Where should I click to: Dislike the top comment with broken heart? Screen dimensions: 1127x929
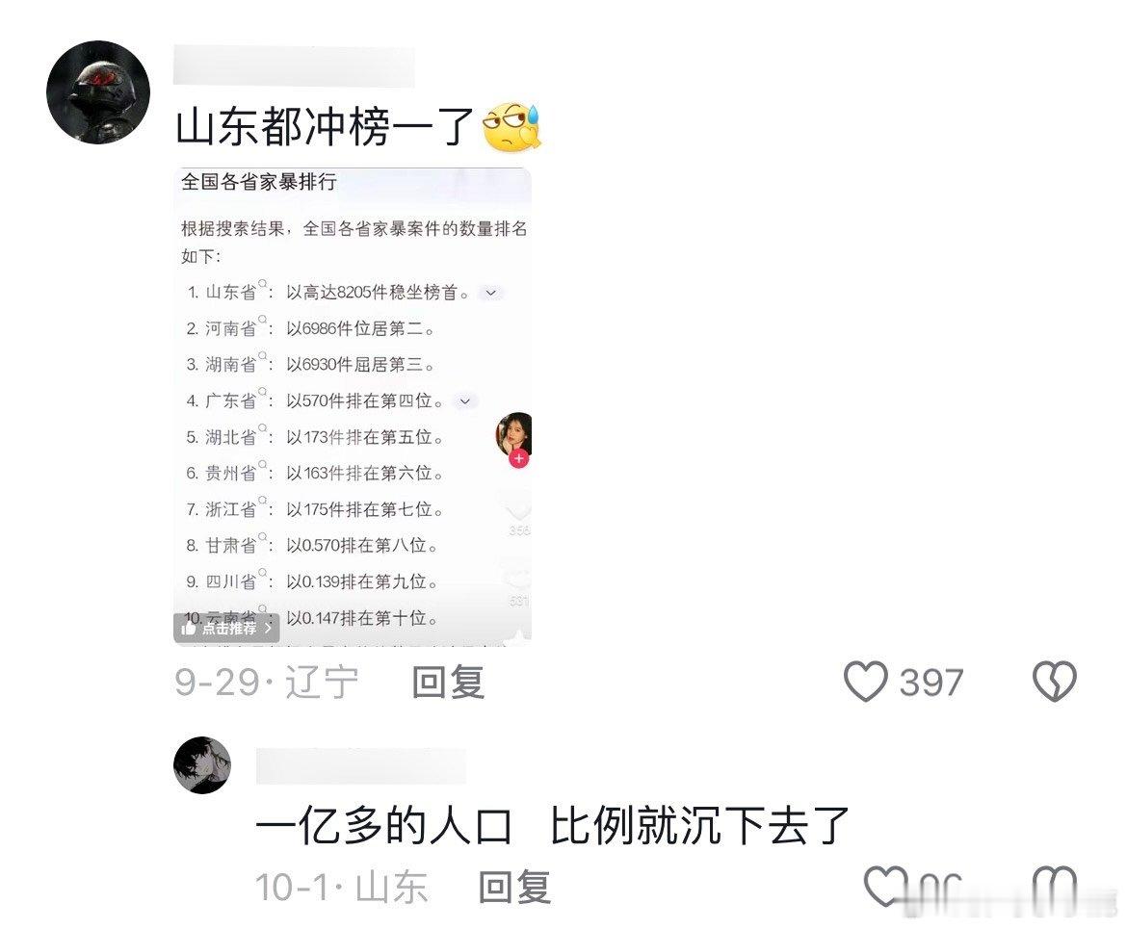click(1055, 682)
